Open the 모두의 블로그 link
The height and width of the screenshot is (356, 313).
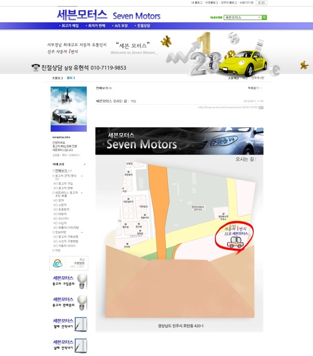click(229, 3)
